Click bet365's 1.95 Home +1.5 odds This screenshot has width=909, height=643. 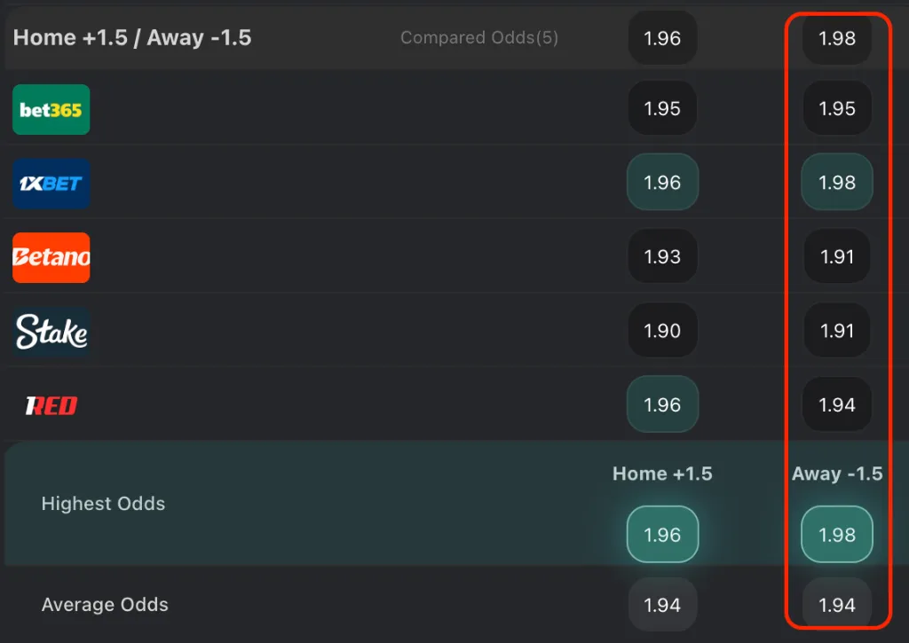click(x=662, y=108)
